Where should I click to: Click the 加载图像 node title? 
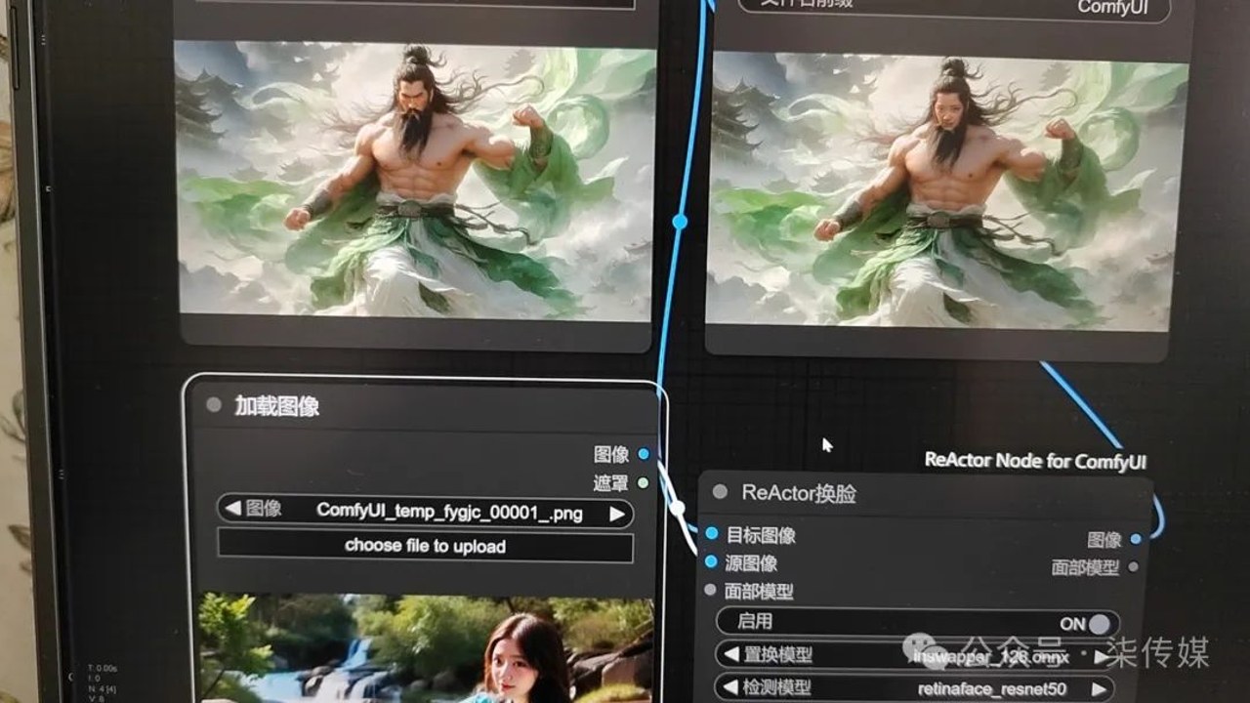[277, 406]
